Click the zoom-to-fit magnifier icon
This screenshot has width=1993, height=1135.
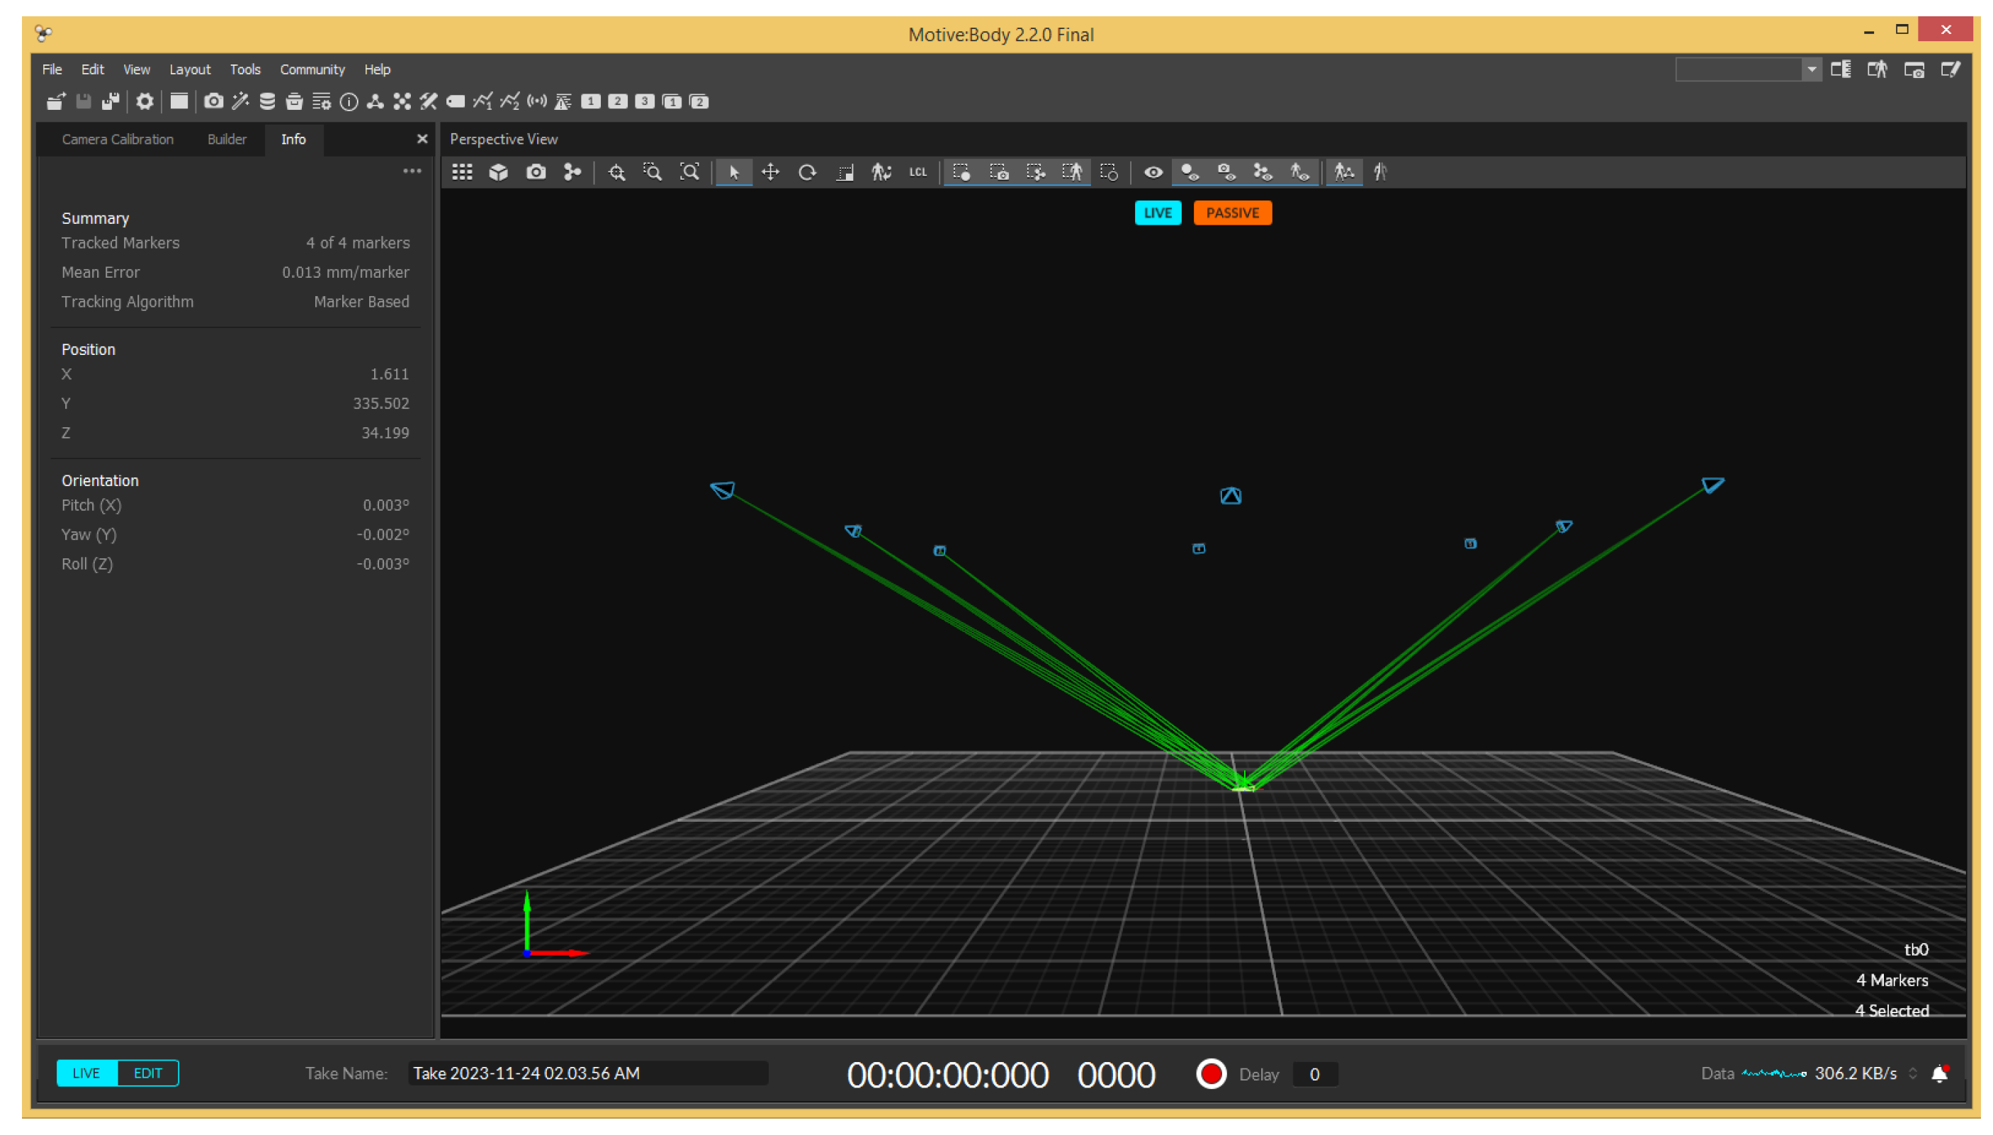[x=690, y=172]
